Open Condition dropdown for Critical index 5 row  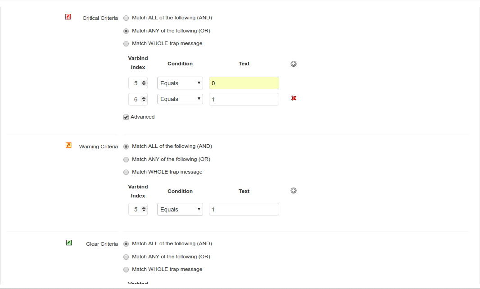[x=180, y=83]
